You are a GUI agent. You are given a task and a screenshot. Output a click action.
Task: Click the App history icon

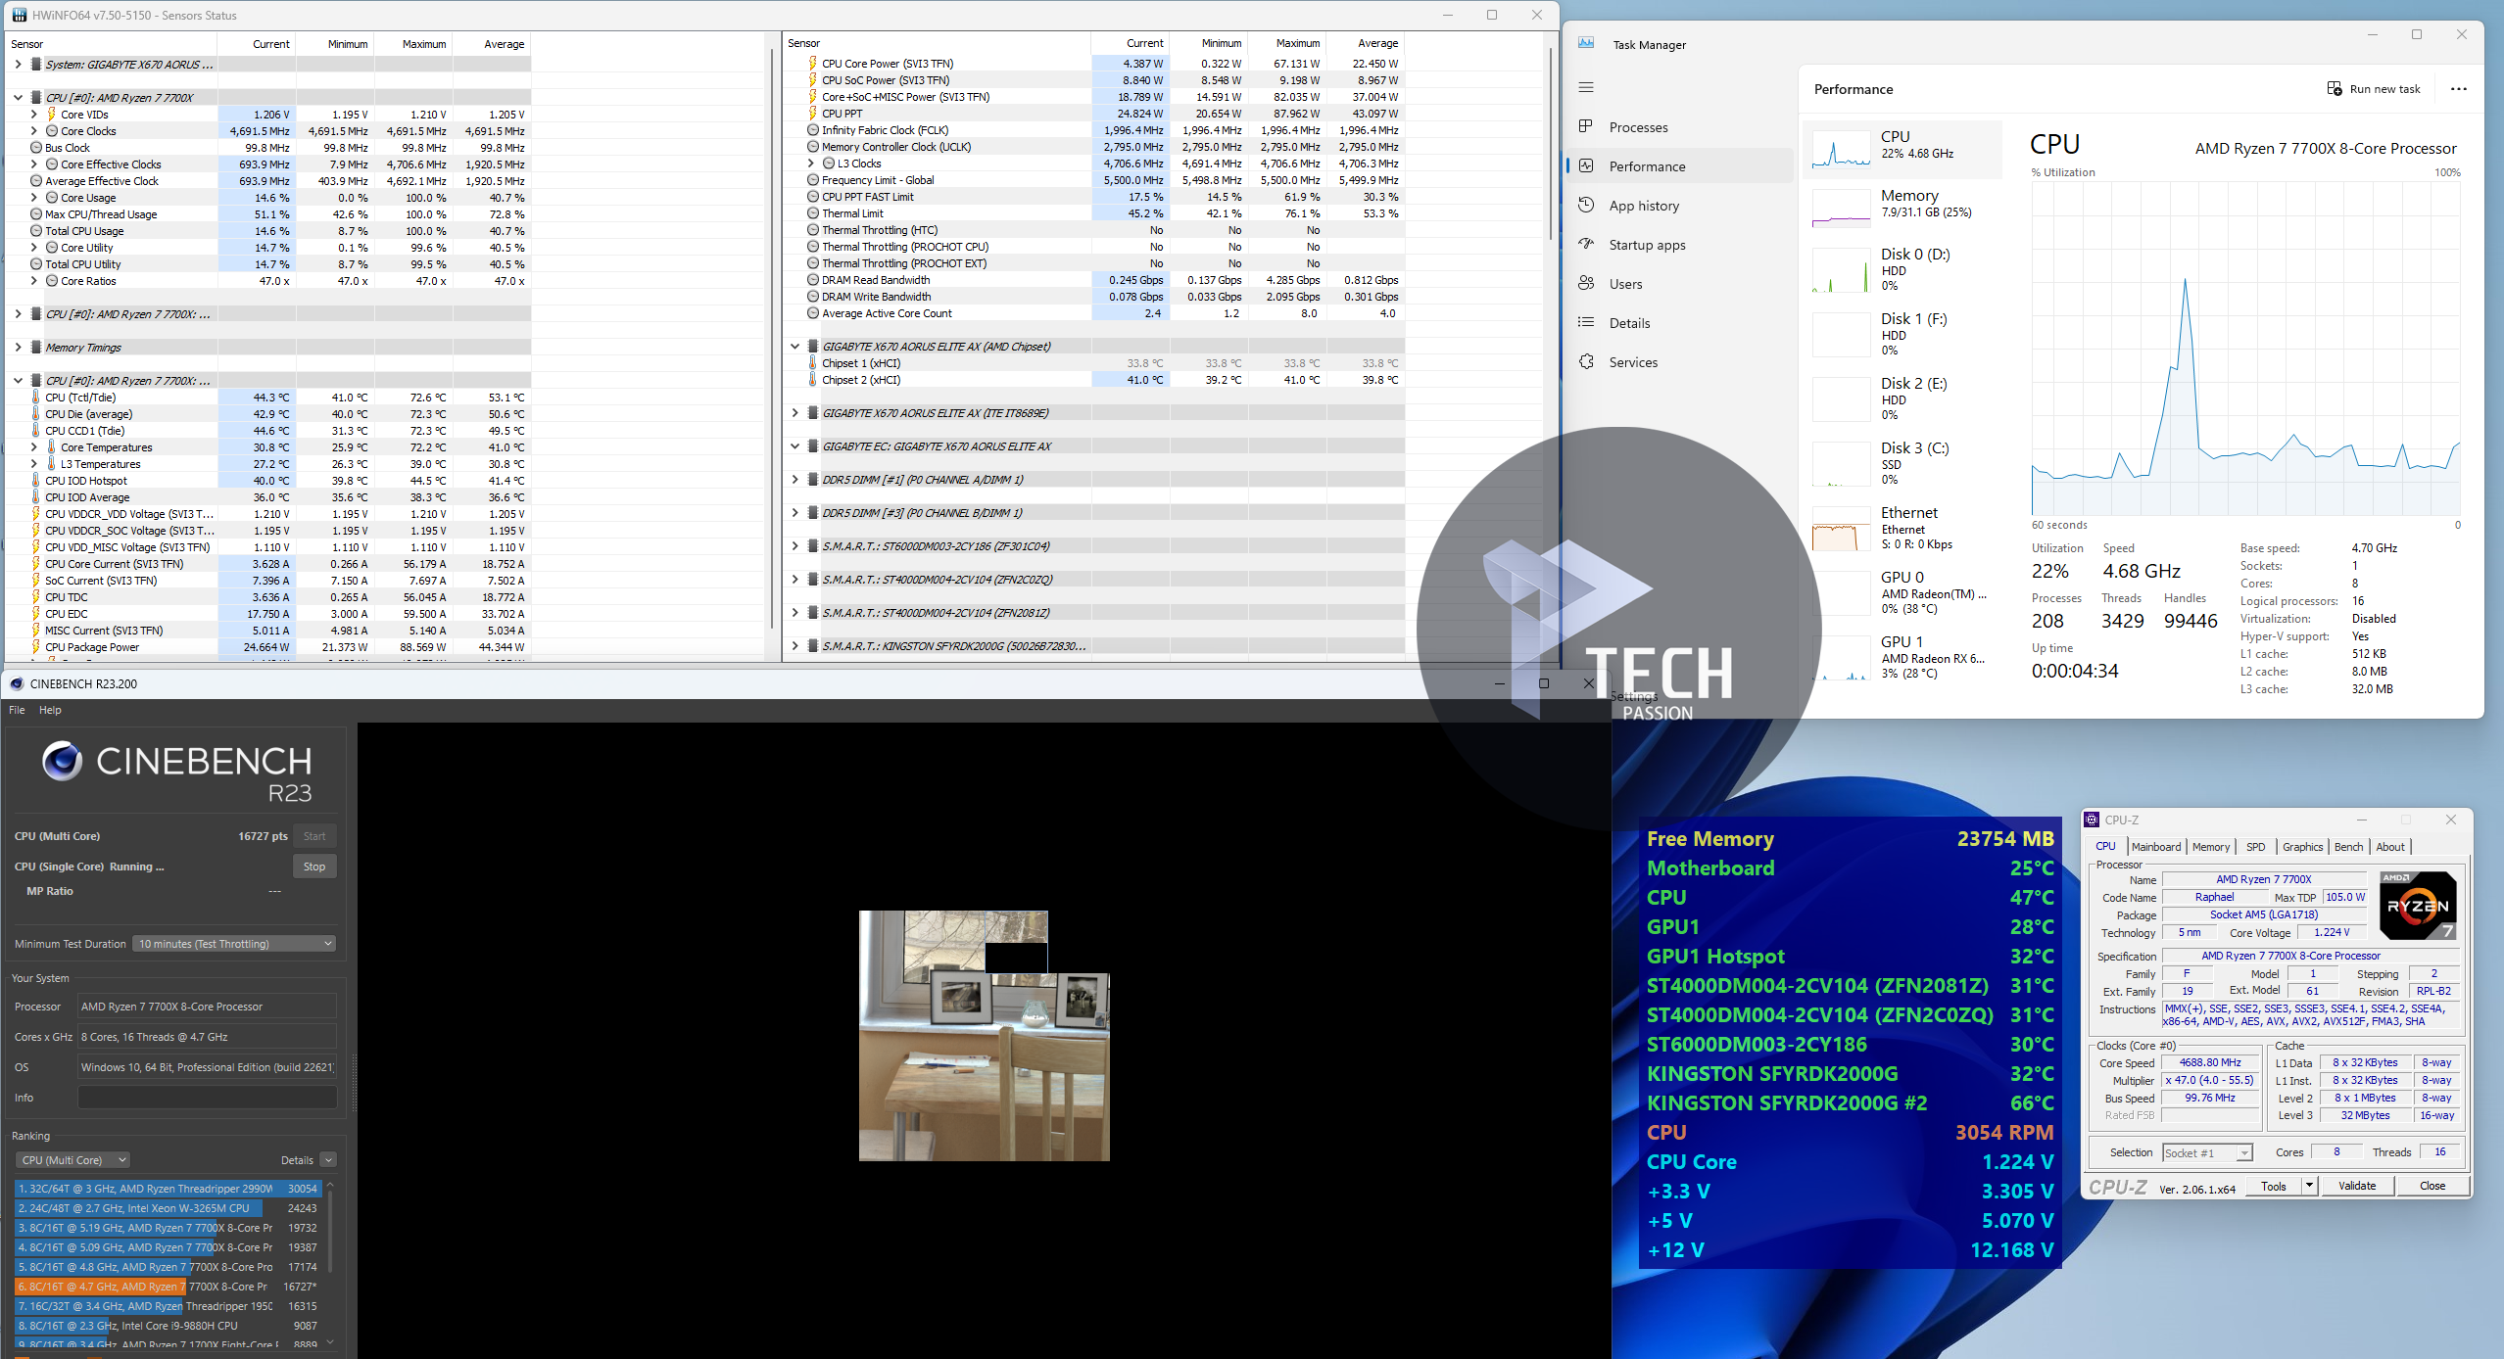coord(1586,205)
